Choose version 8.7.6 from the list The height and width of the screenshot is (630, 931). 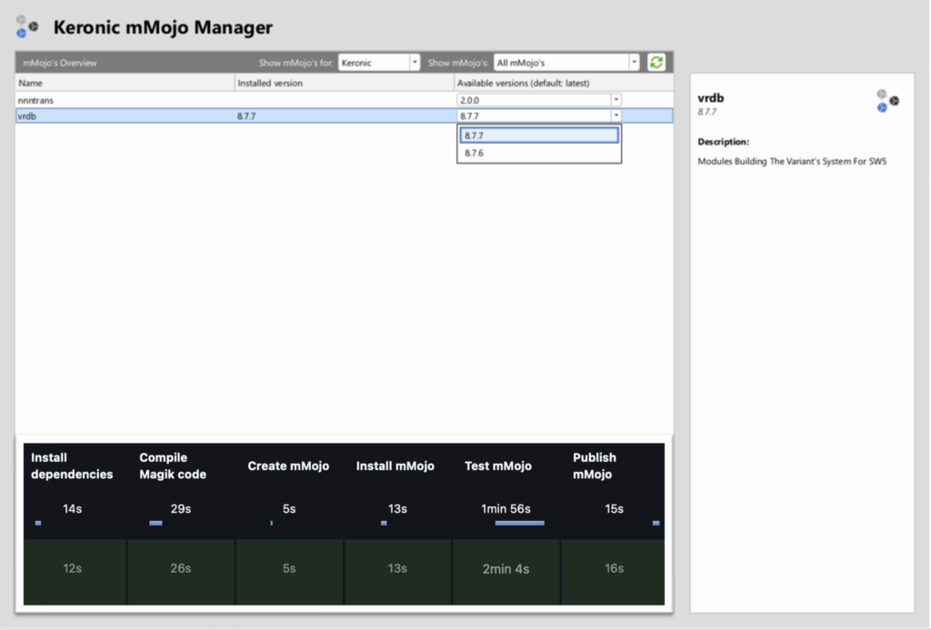pyautogui.click(x=539, y=153)
